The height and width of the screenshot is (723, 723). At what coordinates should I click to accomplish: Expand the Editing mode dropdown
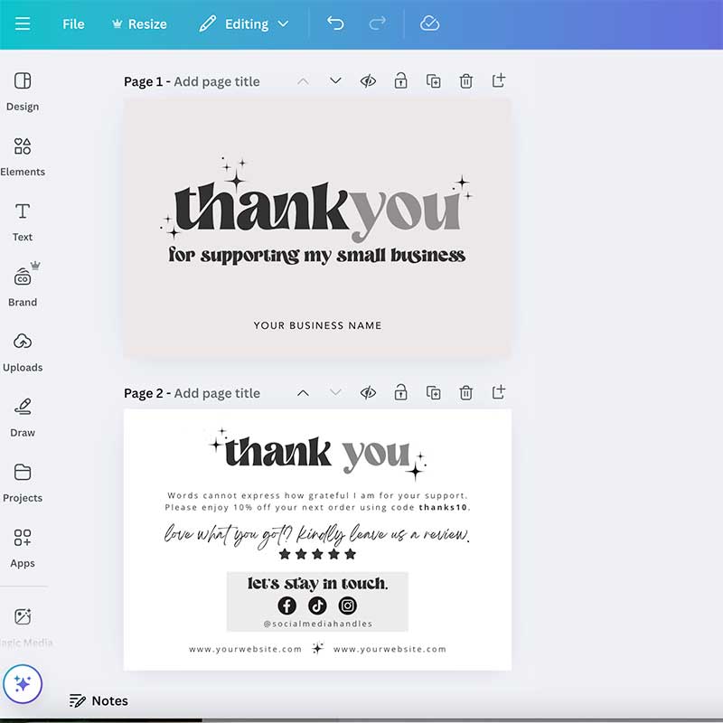(244, 24)
